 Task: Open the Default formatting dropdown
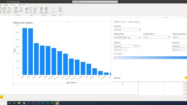coord(180,37)
